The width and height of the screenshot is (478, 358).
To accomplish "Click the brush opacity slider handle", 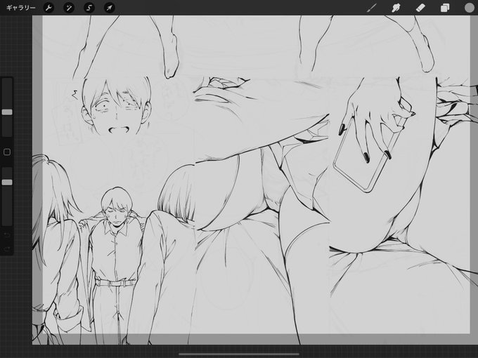I will [x=7, y=182].
